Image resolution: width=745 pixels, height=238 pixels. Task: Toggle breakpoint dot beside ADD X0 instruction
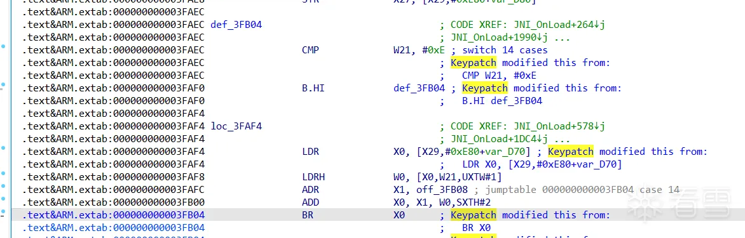tap(3, 199)
